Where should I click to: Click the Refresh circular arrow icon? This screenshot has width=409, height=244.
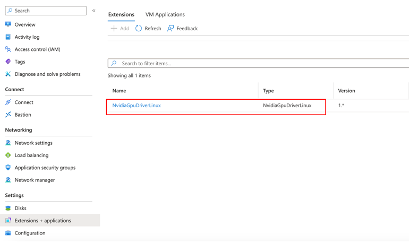139,28
